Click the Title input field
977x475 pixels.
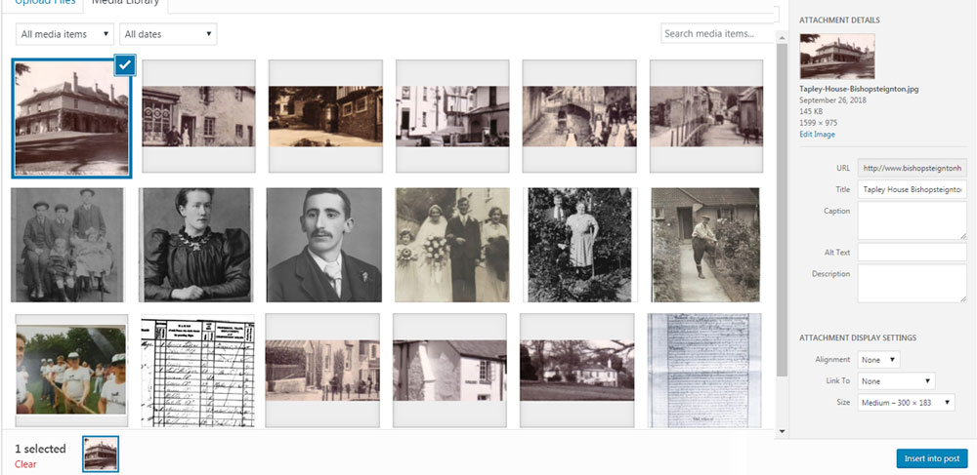(x=913, y=189)
